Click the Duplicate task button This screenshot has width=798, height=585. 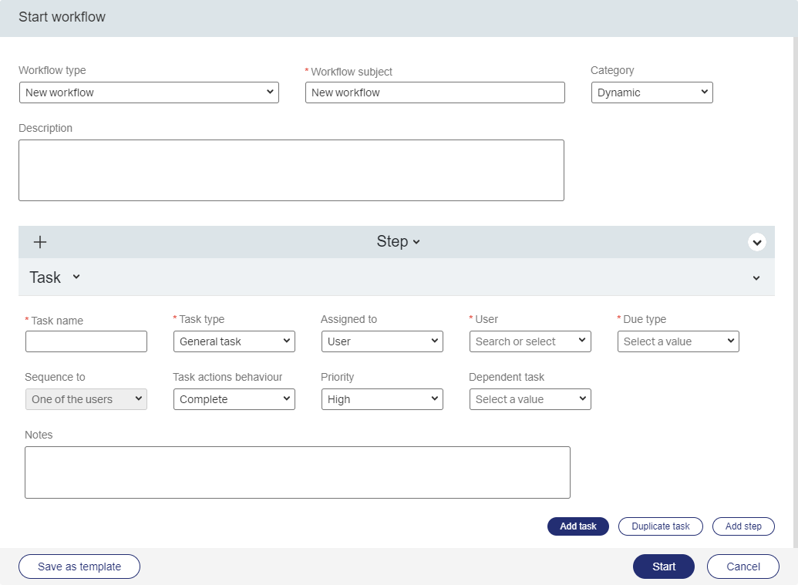pyautogui.click(x=661, y=526)
